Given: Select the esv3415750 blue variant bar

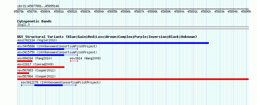Looking at the screenshot, I should (x=47, y=55).
